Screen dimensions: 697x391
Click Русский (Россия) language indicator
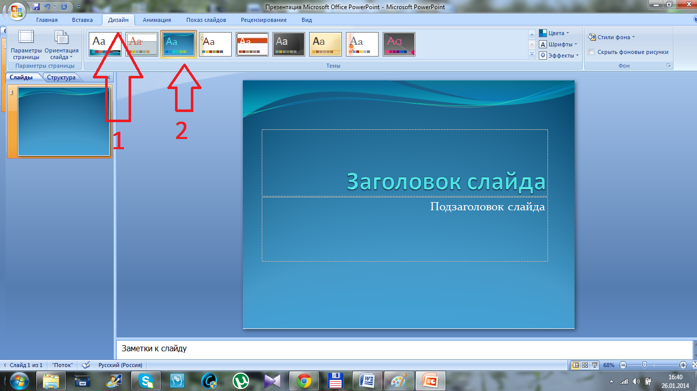point(120,365)
